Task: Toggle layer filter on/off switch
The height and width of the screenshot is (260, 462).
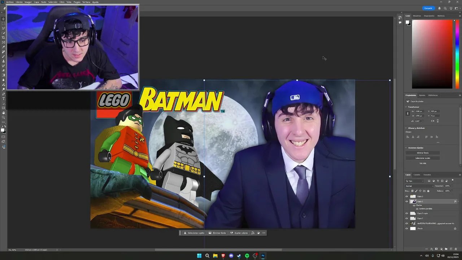Action: (x=453, y=180)
